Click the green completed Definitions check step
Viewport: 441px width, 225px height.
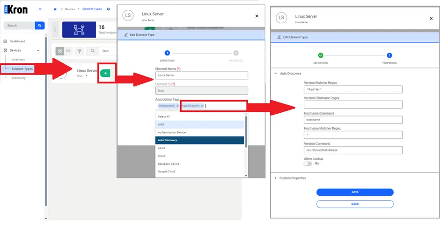[321, 55]
